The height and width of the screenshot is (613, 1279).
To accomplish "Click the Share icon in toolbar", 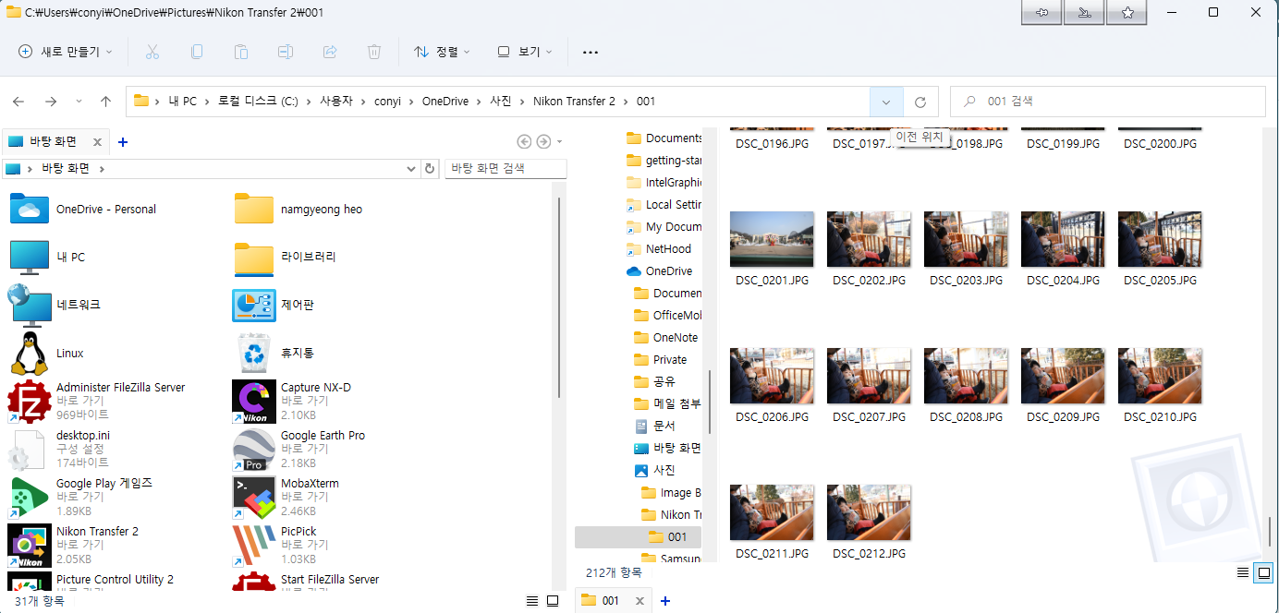I will tap(330, 52).
